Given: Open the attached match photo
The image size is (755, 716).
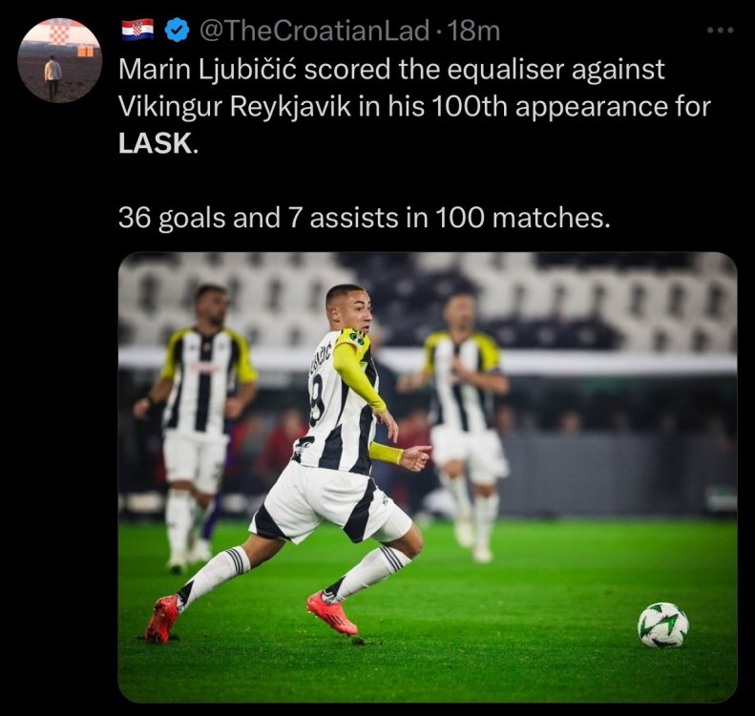Looking at the screenshot, I should coord(428,477).
